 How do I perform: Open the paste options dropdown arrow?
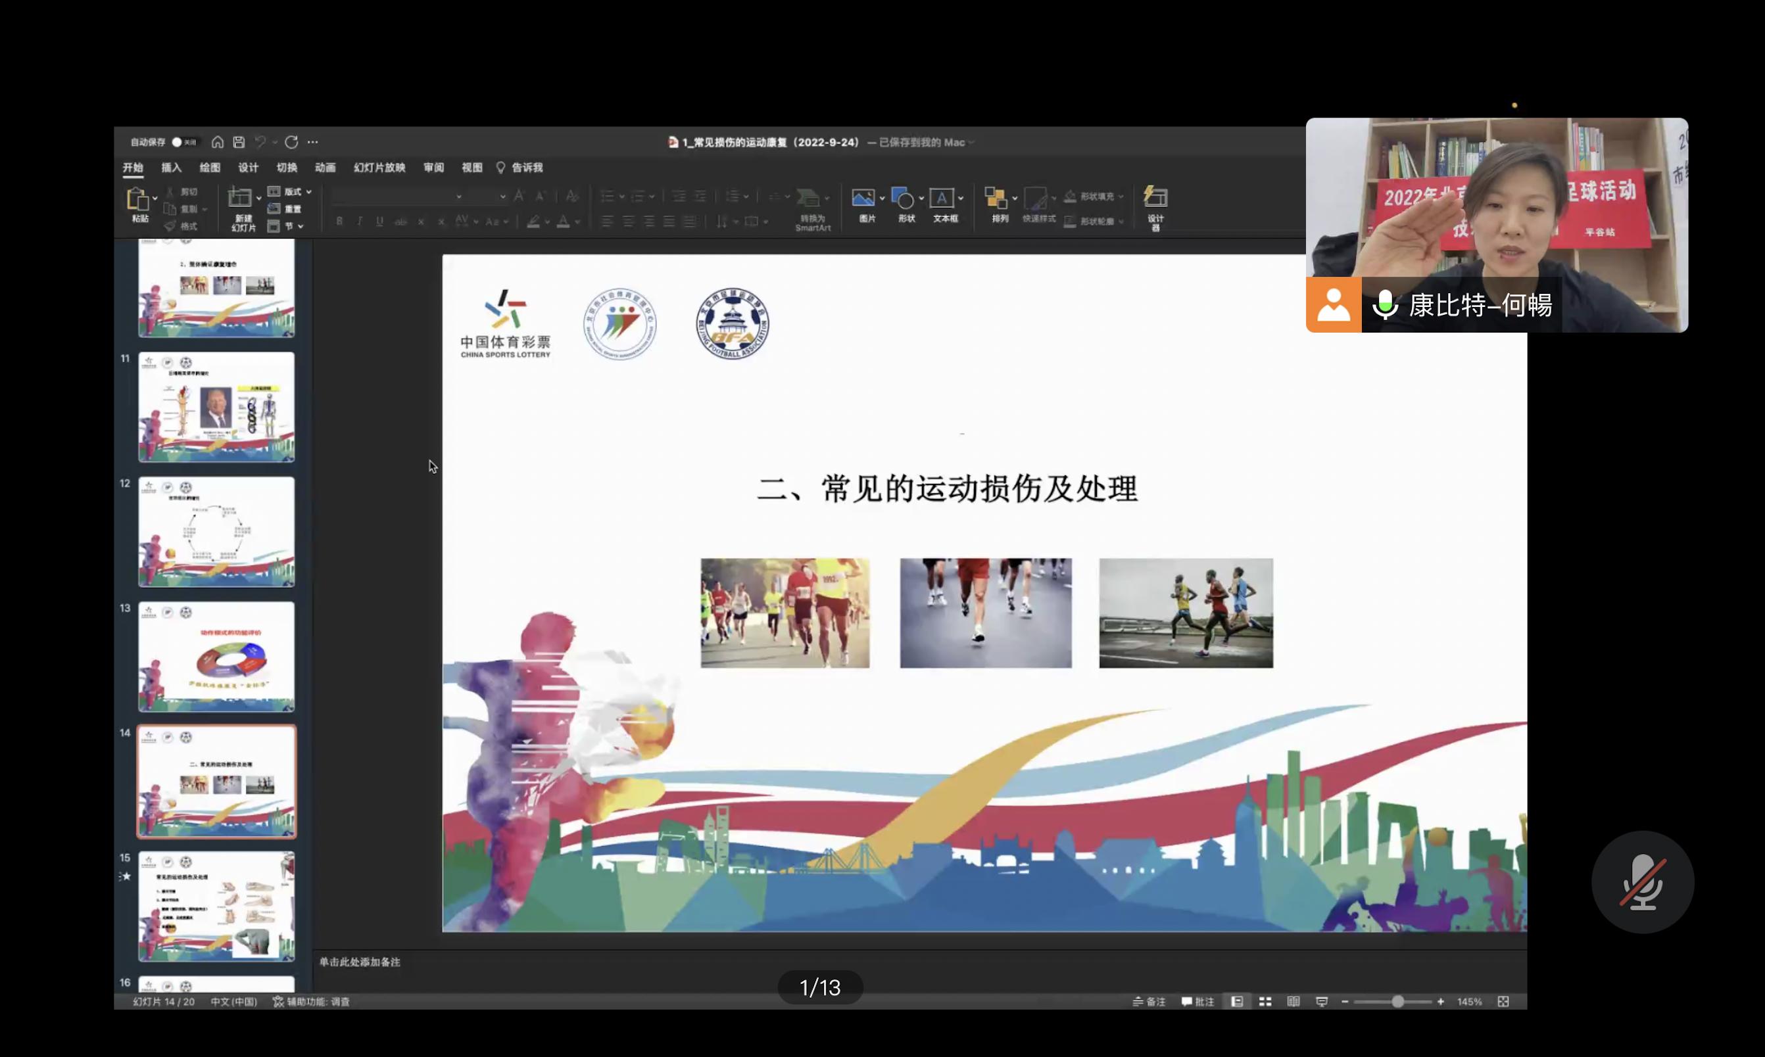155,199
